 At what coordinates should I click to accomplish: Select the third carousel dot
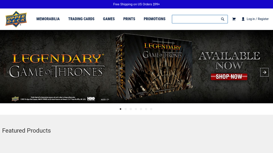pyautogui.click(x=131, y=109)
